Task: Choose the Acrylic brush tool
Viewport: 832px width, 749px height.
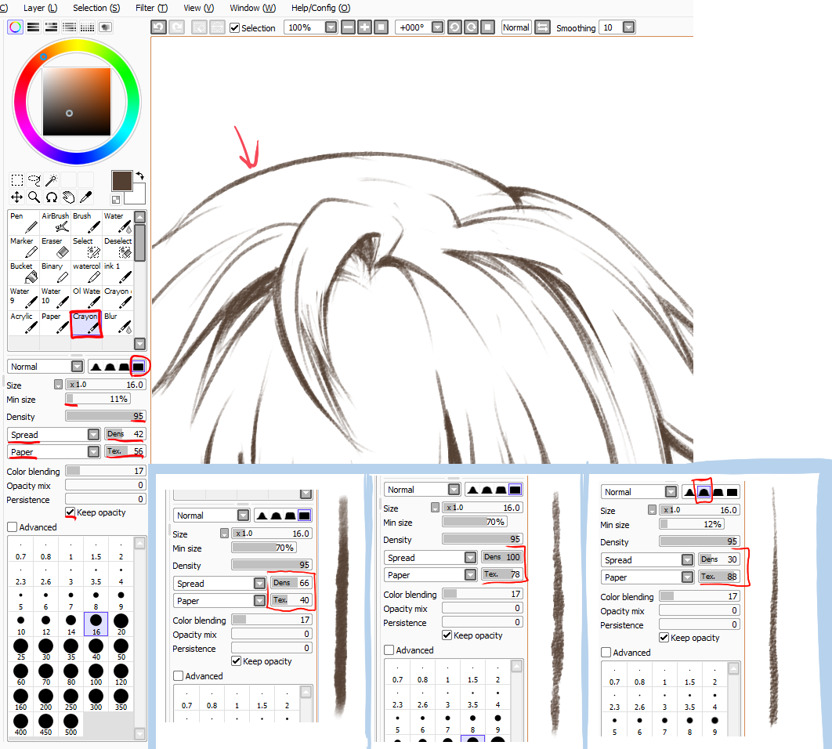Action: click(24, 323)
